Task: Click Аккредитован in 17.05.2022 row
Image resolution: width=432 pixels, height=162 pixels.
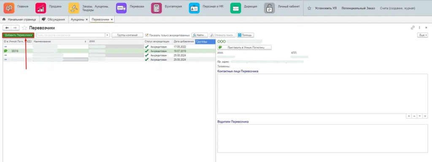Action: pyautogui.click(x=159, y=47)
